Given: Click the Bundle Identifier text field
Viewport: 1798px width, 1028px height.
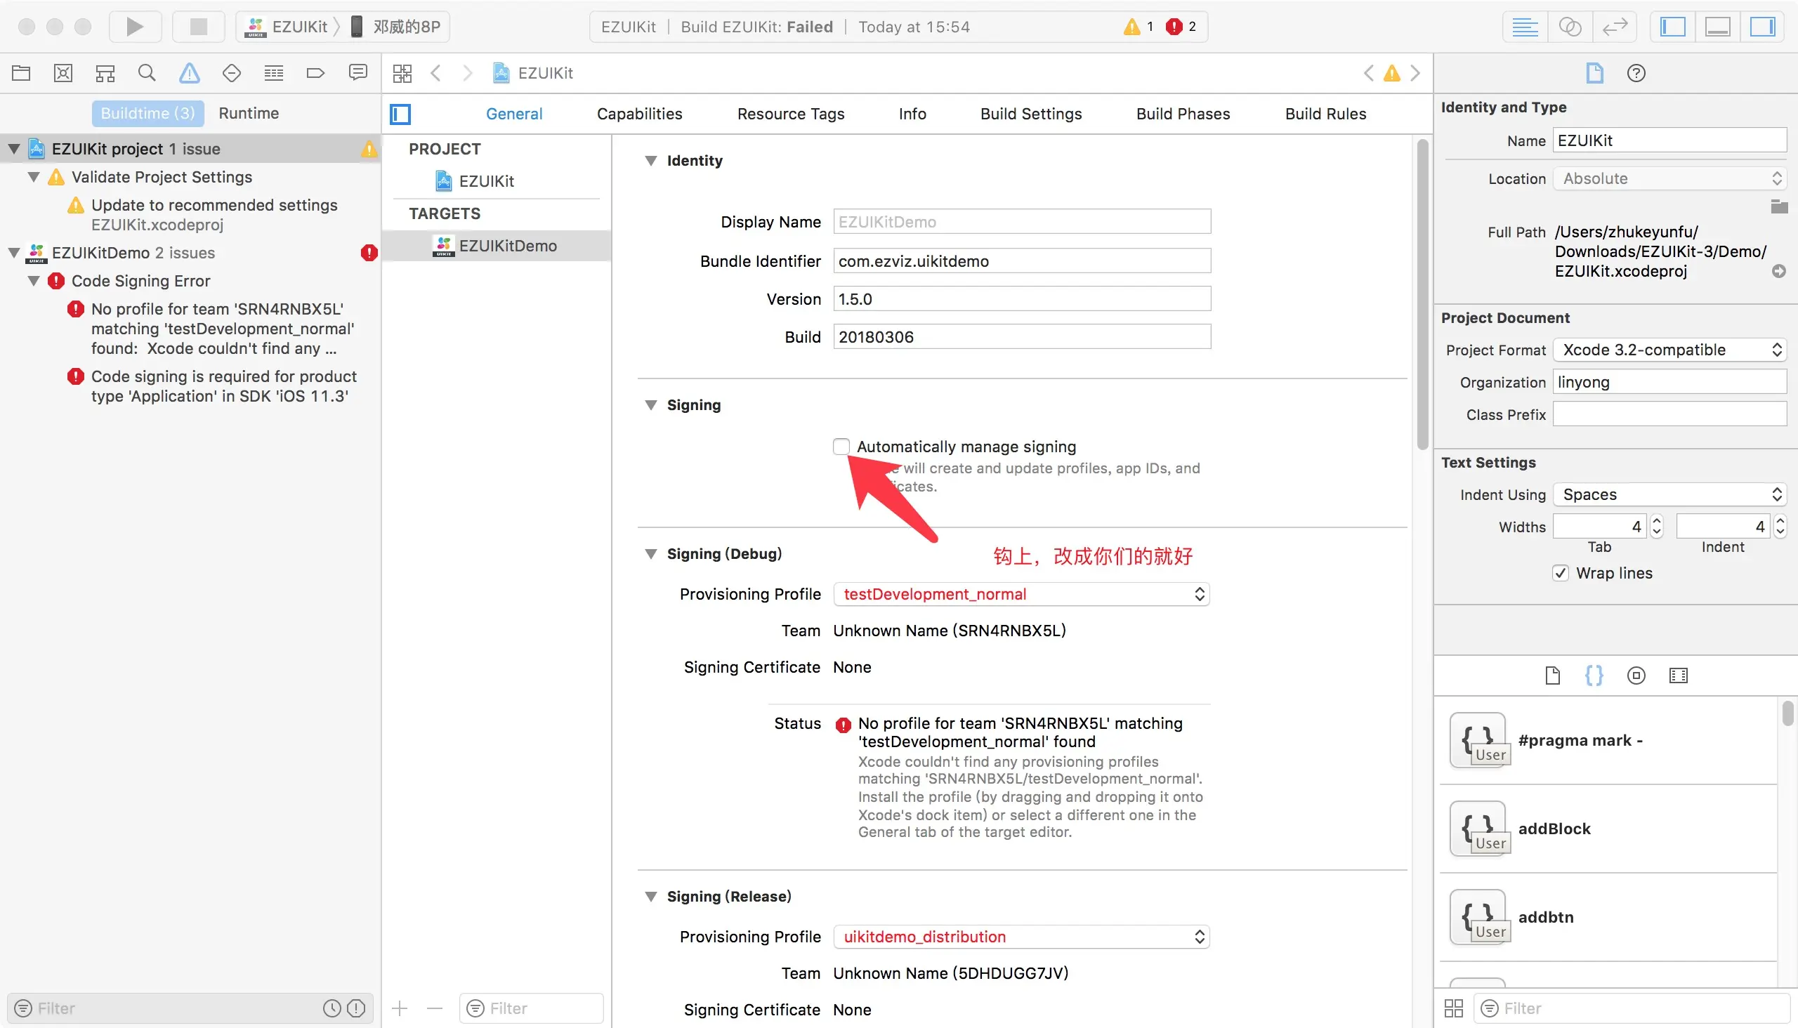Looking at the screenshot, I should pos(1021,261).
